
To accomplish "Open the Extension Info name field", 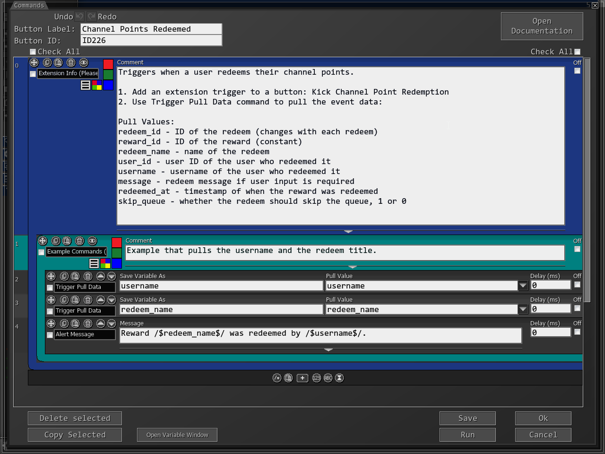I will [x=68, y=73].
